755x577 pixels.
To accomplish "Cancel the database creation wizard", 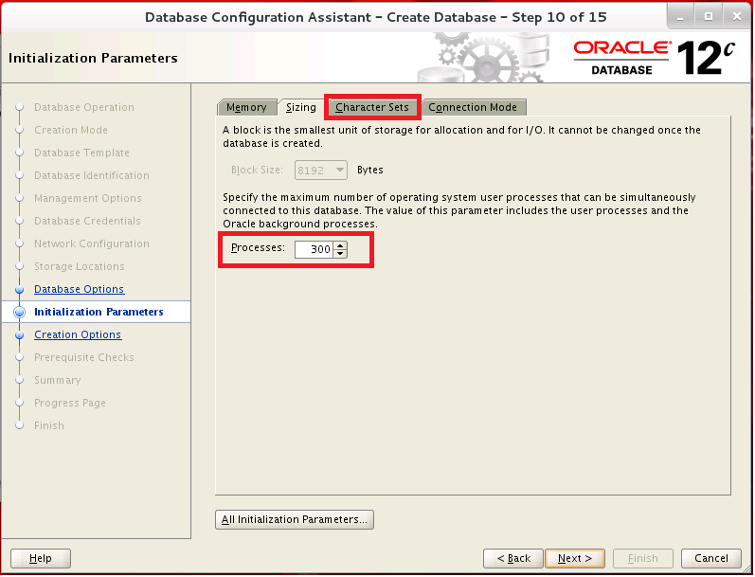I will (710, 558).
